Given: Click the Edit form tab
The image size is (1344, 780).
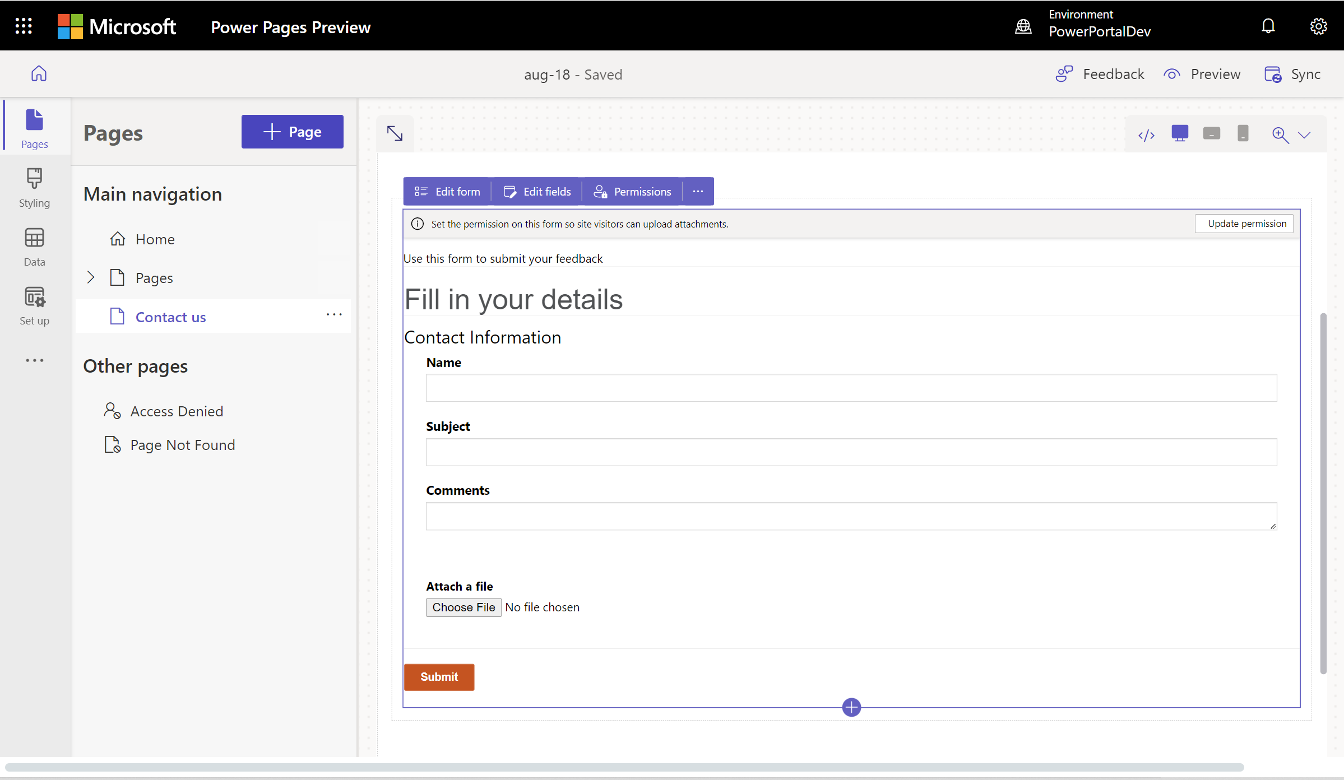Looking at the screenshot, I should [447, 191].
